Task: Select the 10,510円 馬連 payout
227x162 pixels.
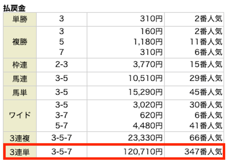Action: [145, 78]
